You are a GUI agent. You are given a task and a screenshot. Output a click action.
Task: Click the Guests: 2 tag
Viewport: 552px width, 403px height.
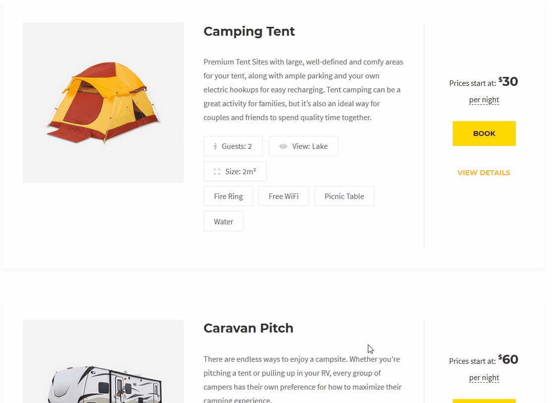(233, 146)
